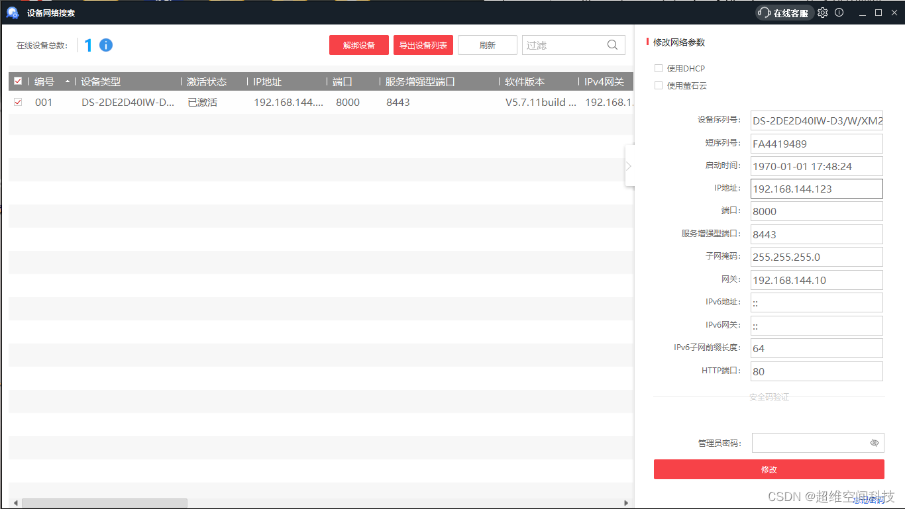Click the 设备类型 column header

click(101, 81)
